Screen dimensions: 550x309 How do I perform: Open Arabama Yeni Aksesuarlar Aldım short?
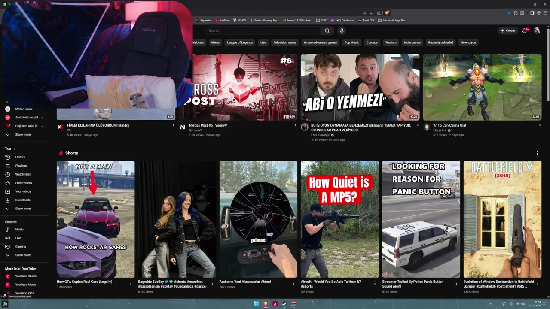(258, 219)
